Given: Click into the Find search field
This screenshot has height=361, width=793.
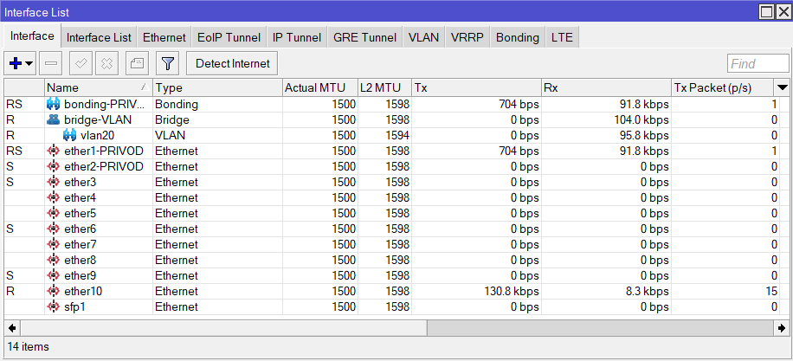Looking at the screenshot, I should 758,63.
